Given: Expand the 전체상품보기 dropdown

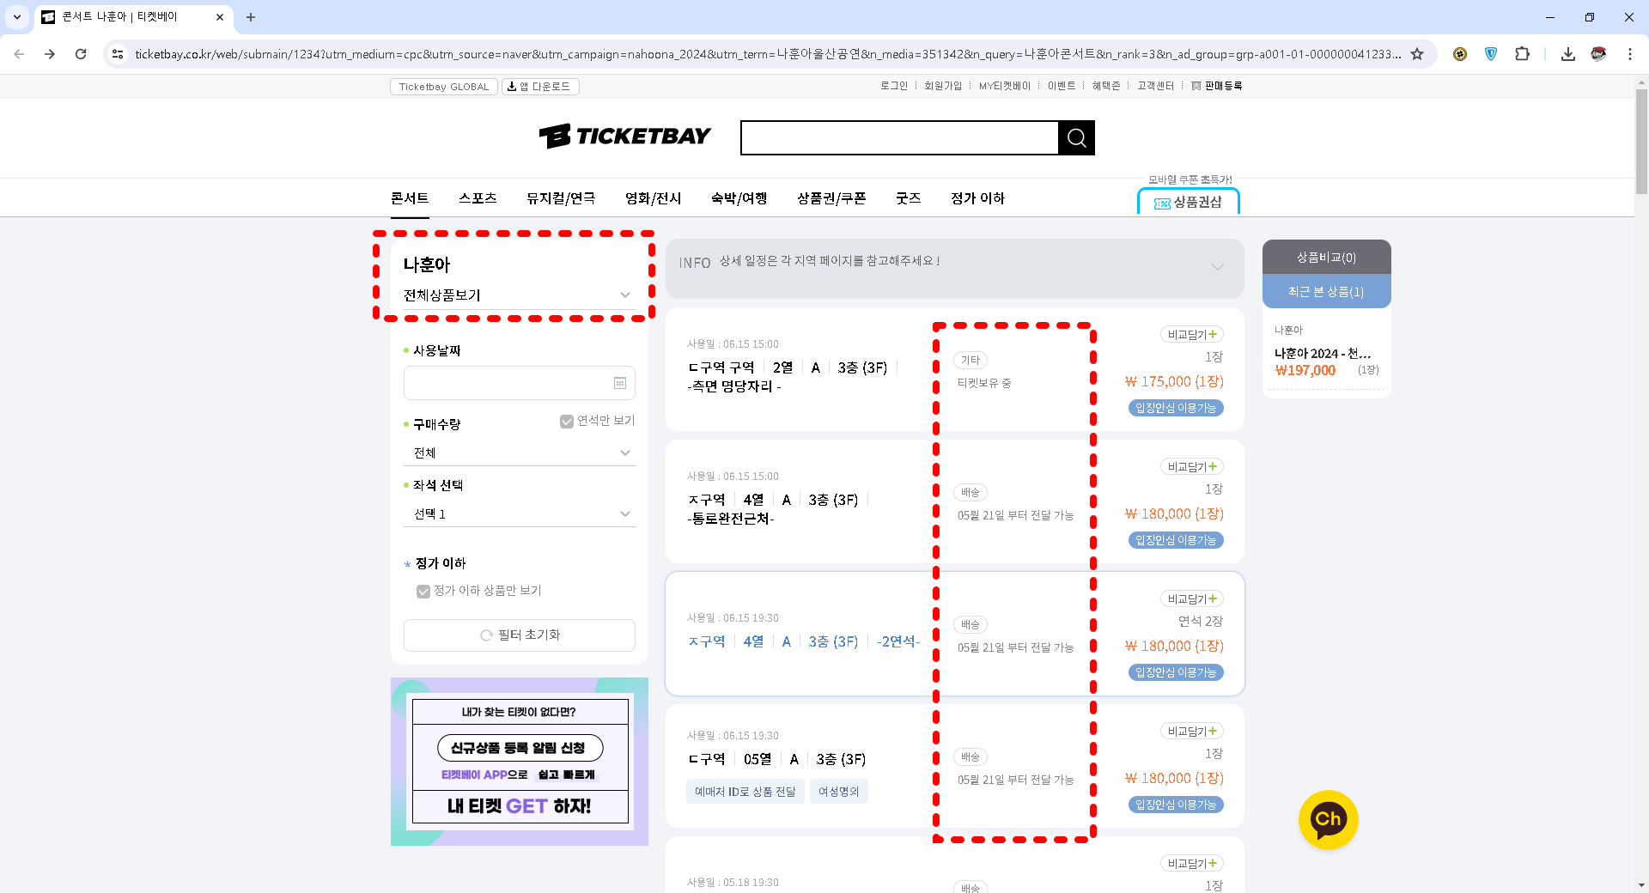Looking at the screenshot, I should pyautogui.click(x=519, y=295).
